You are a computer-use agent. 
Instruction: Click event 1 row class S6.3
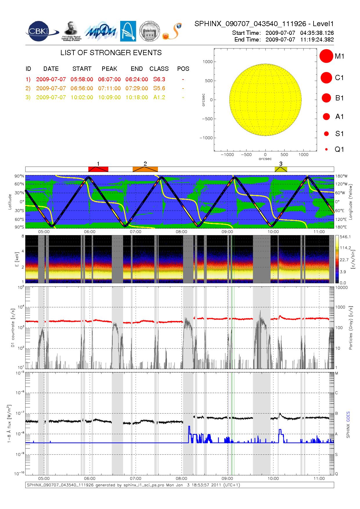coord(159,79)
